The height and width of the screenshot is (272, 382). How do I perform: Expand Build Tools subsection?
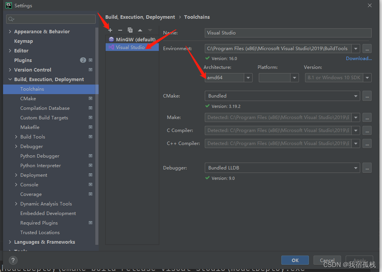[x=16, y=137]
